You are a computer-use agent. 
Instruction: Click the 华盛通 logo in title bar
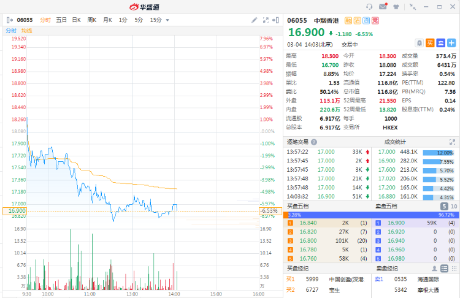click(144, 7)
